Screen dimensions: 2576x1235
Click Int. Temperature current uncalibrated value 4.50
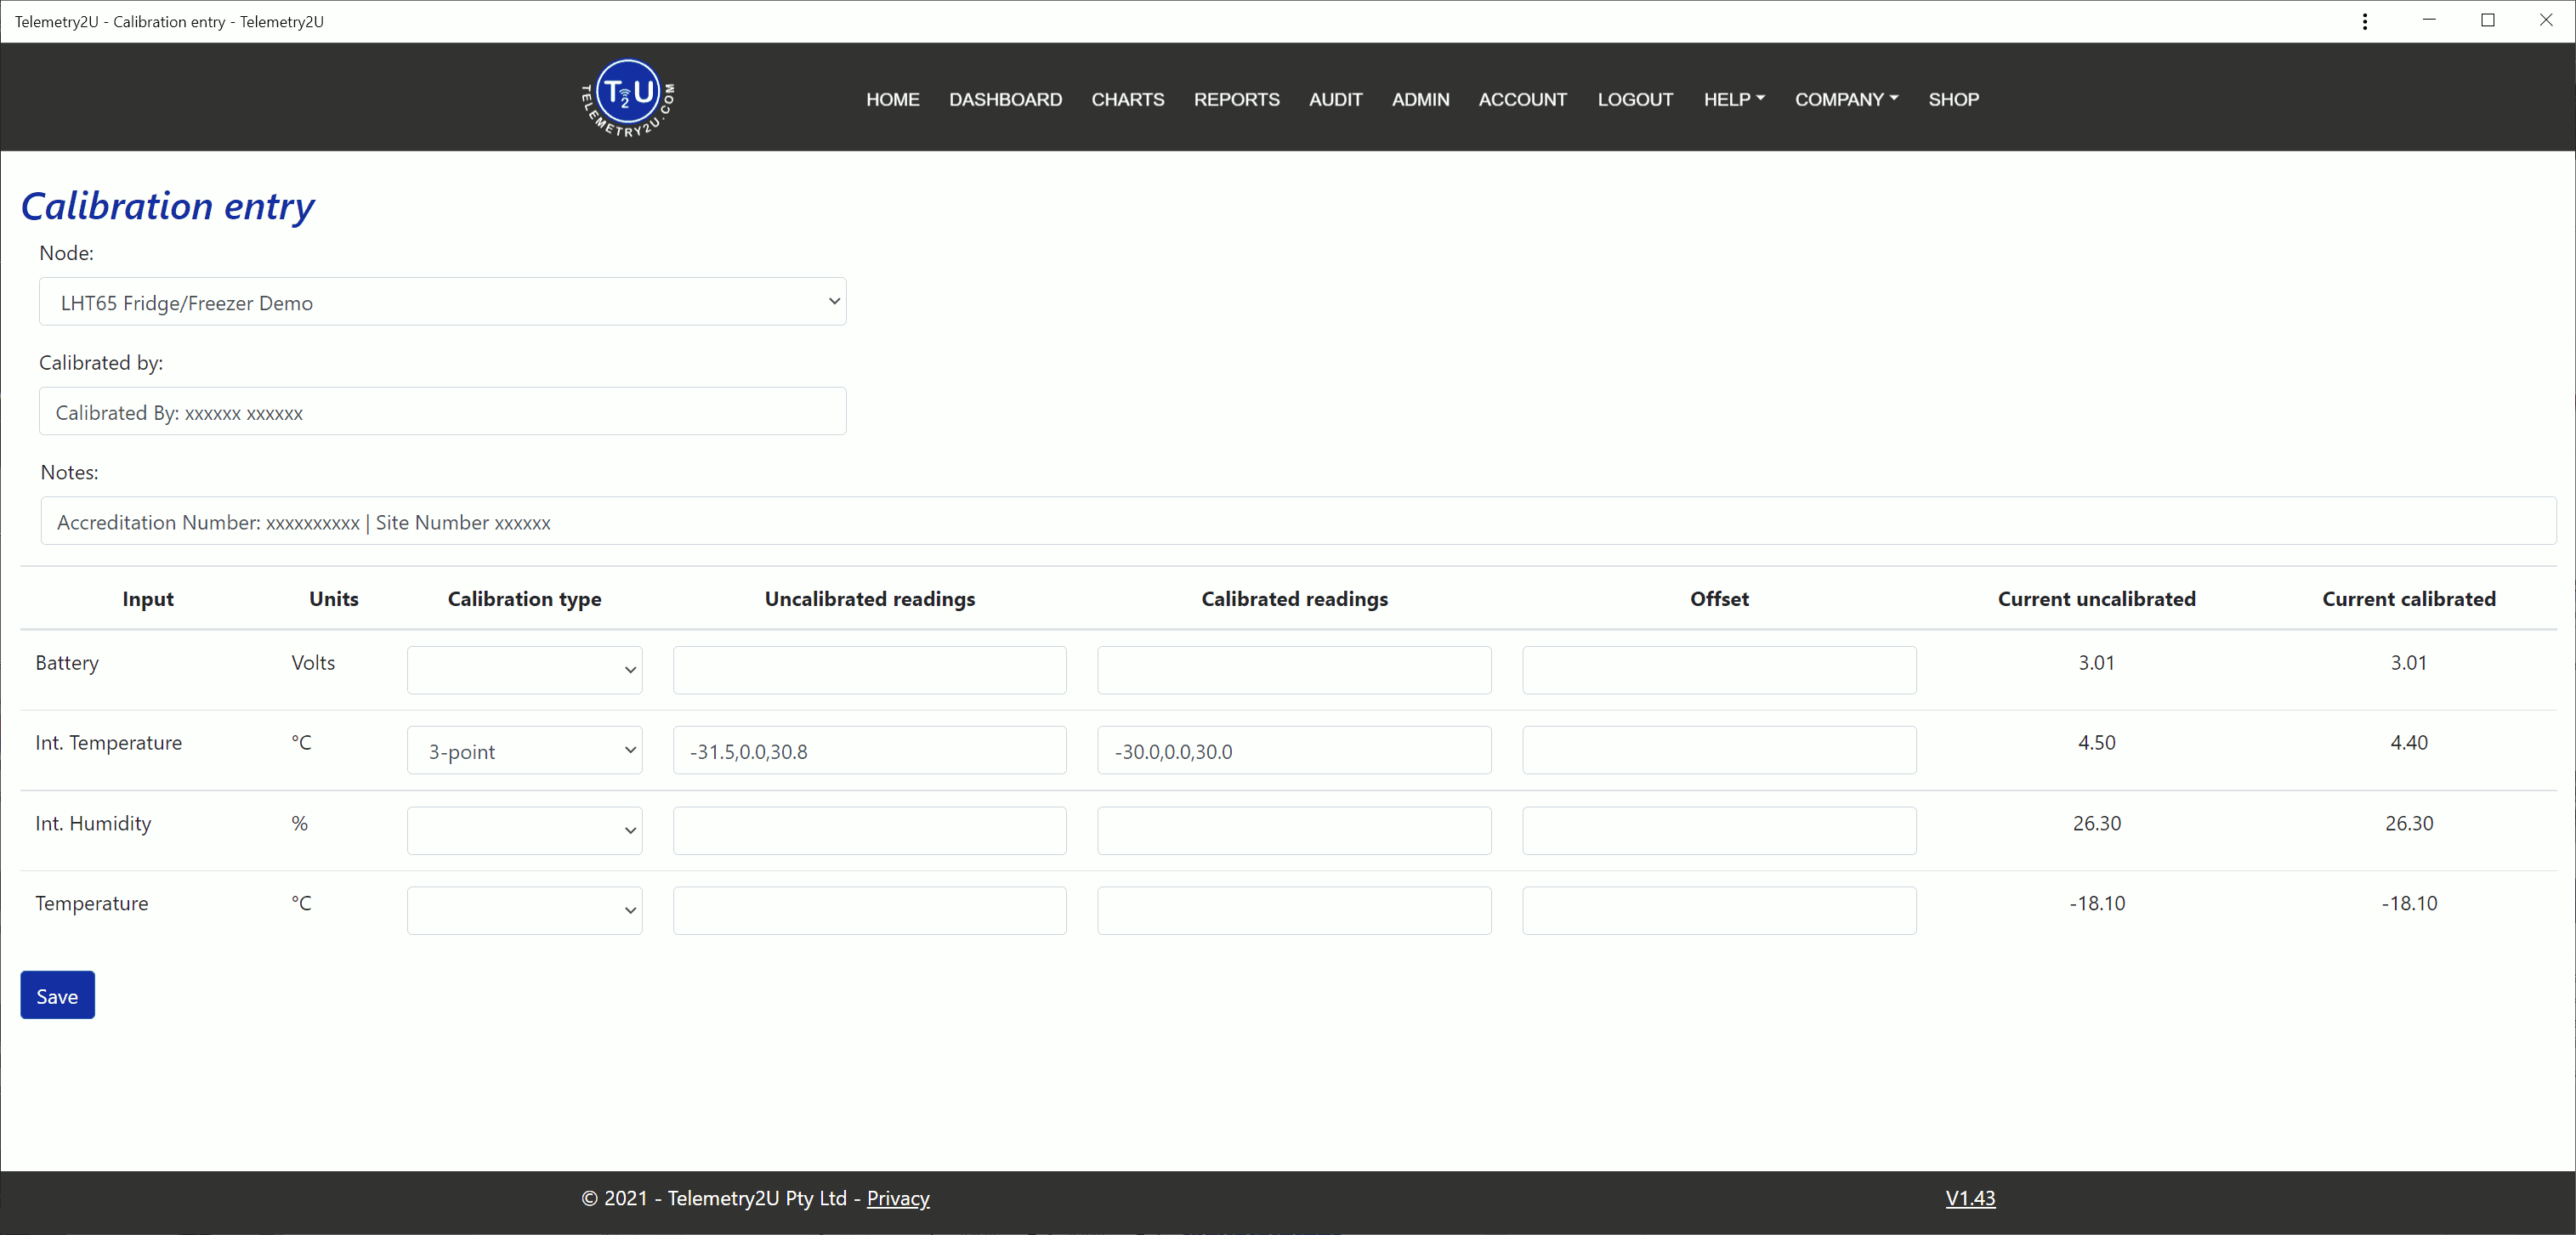coord(2096,743)
